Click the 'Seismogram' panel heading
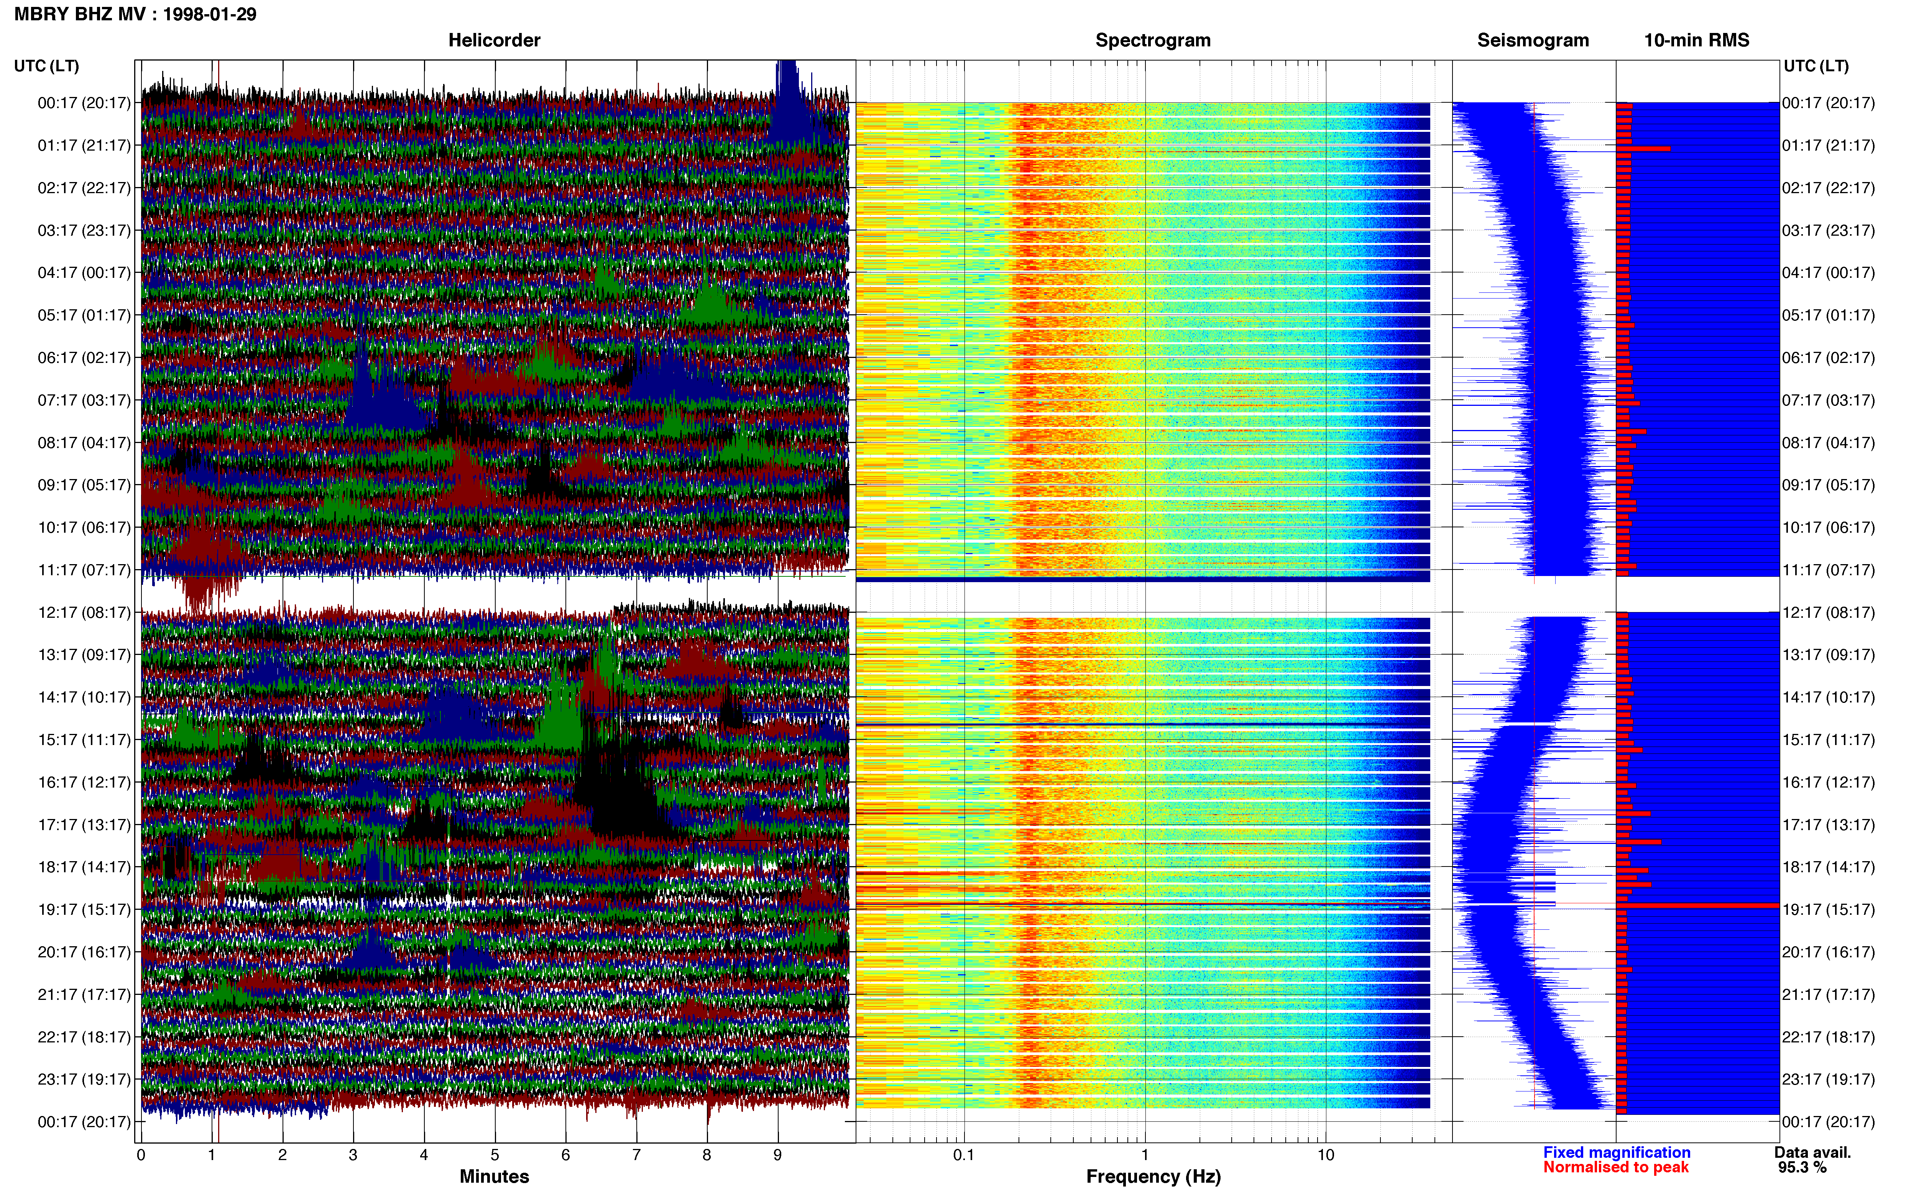The height and width of the screenshot is (1203, 1924). coord(1533,40)
